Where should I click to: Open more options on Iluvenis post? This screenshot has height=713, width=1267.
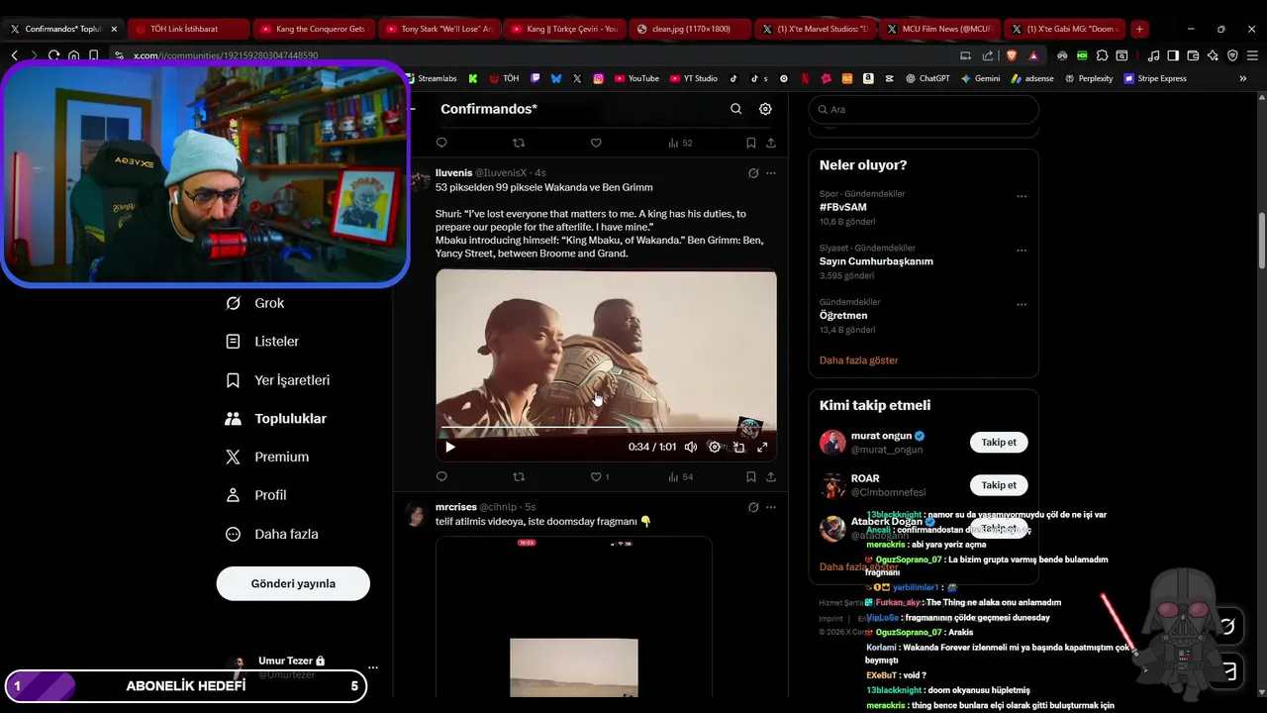pos(771,173)
